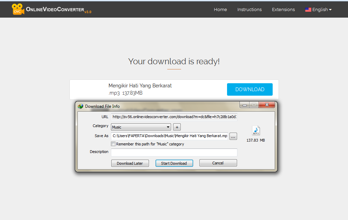Open the Category Music dropdown

pyautogui.click(x=141, y=127)
